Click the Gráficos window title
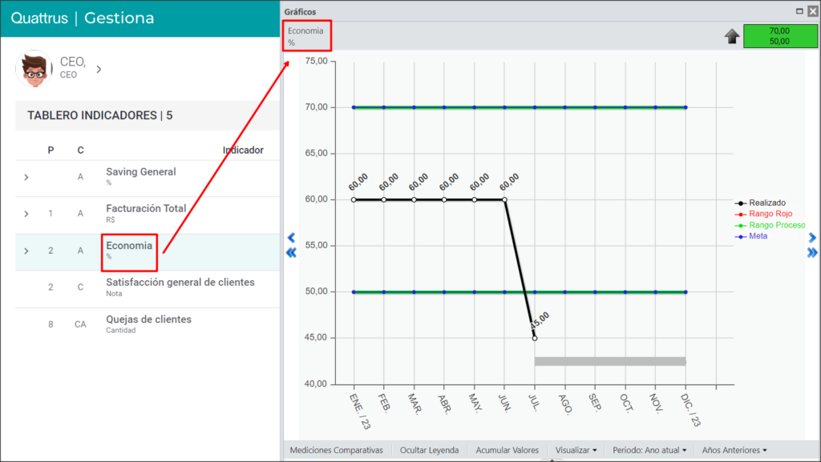The height and width of the screenshot is (462, 821). point(300,11)
